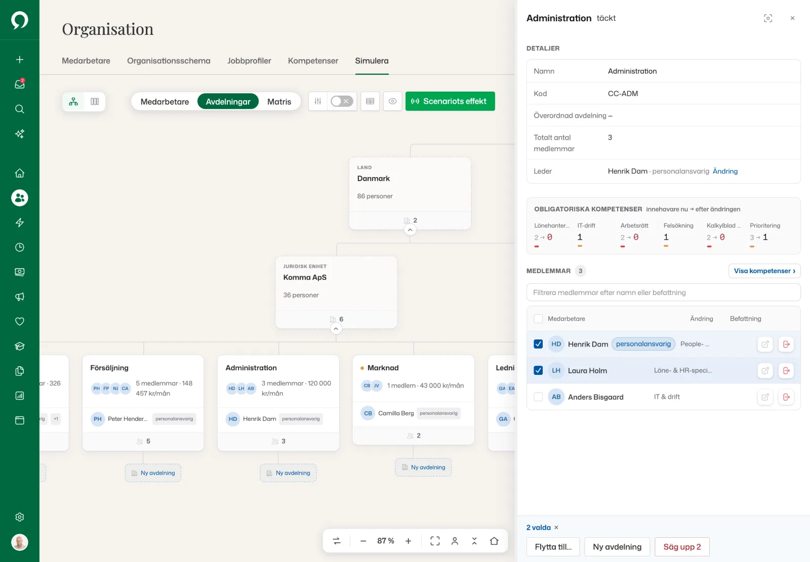Image resolution: width=810 pixels, height=562 pixels.
Task: Collapse the Danmark node chevron
Action: coord(410,230)
